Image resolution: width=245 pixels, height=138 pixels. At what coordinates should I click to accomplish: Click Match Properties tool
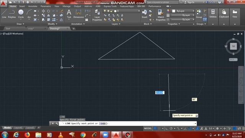[160, 15]
